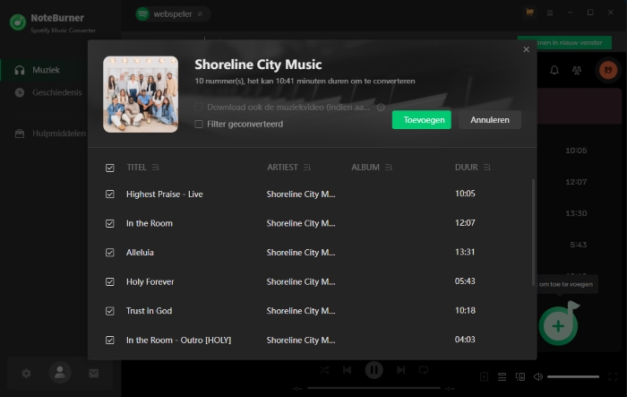Viewport: 627px width, 397px height.
Task: Enable Download ook de muziekvideo checkbox
Action: point(199,107)
